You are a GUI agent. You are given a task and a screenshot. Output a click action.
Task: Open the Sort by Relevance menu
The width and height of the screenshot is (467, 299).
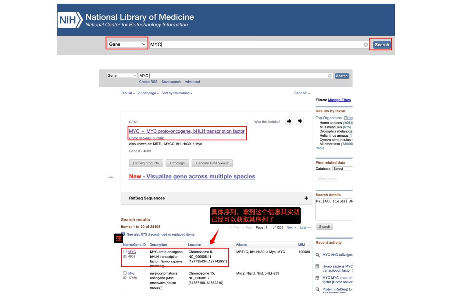point(177,93)
